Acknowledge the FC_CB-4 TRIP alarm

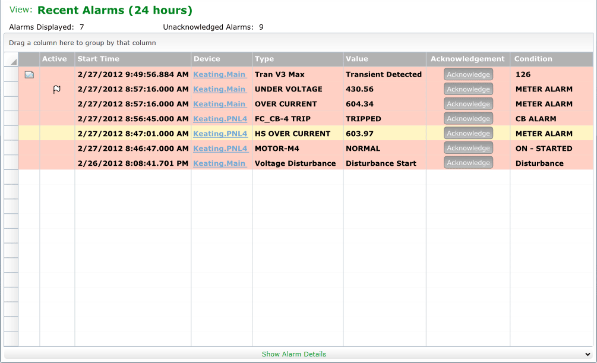(468, 118)
